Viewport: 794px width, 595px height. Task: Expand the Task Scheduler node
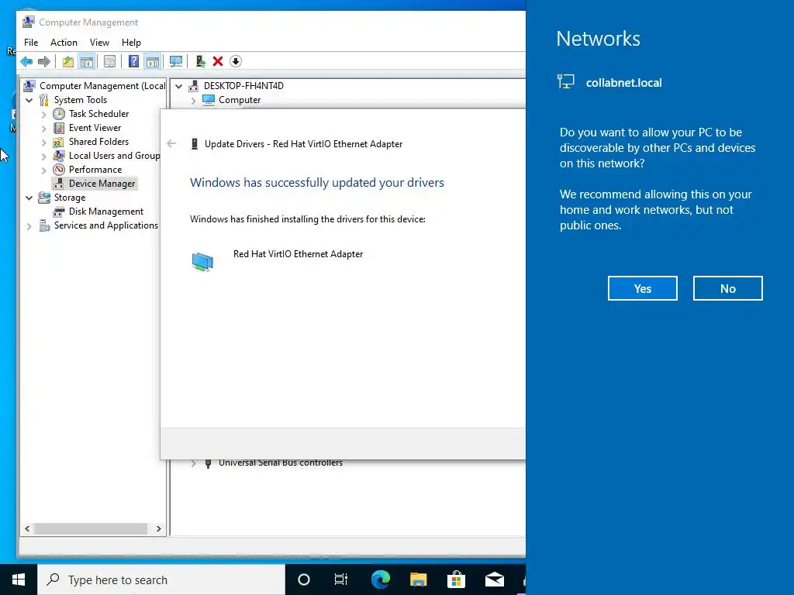tap(43, 115)
